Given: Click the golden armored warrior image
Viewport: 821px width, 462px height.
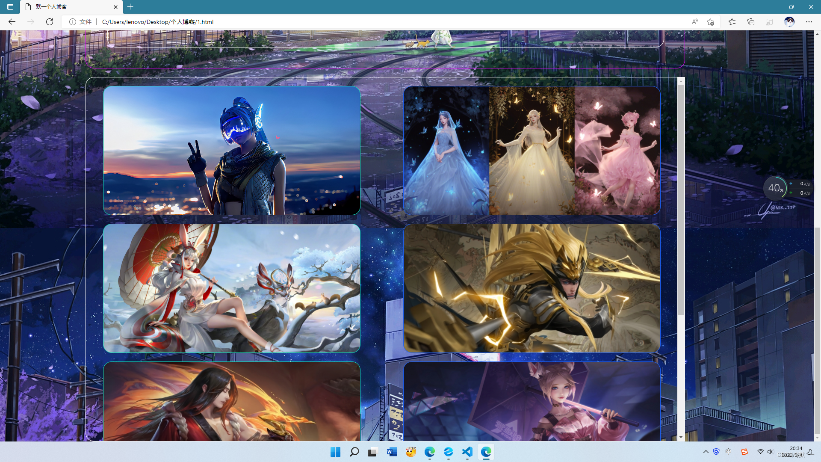Looking at the screenshot, I should [x=532, y=288].
